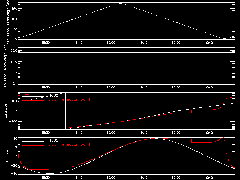Click 19:45 time label under Longitude plot
240x180 pixels.
pos(208,132)
